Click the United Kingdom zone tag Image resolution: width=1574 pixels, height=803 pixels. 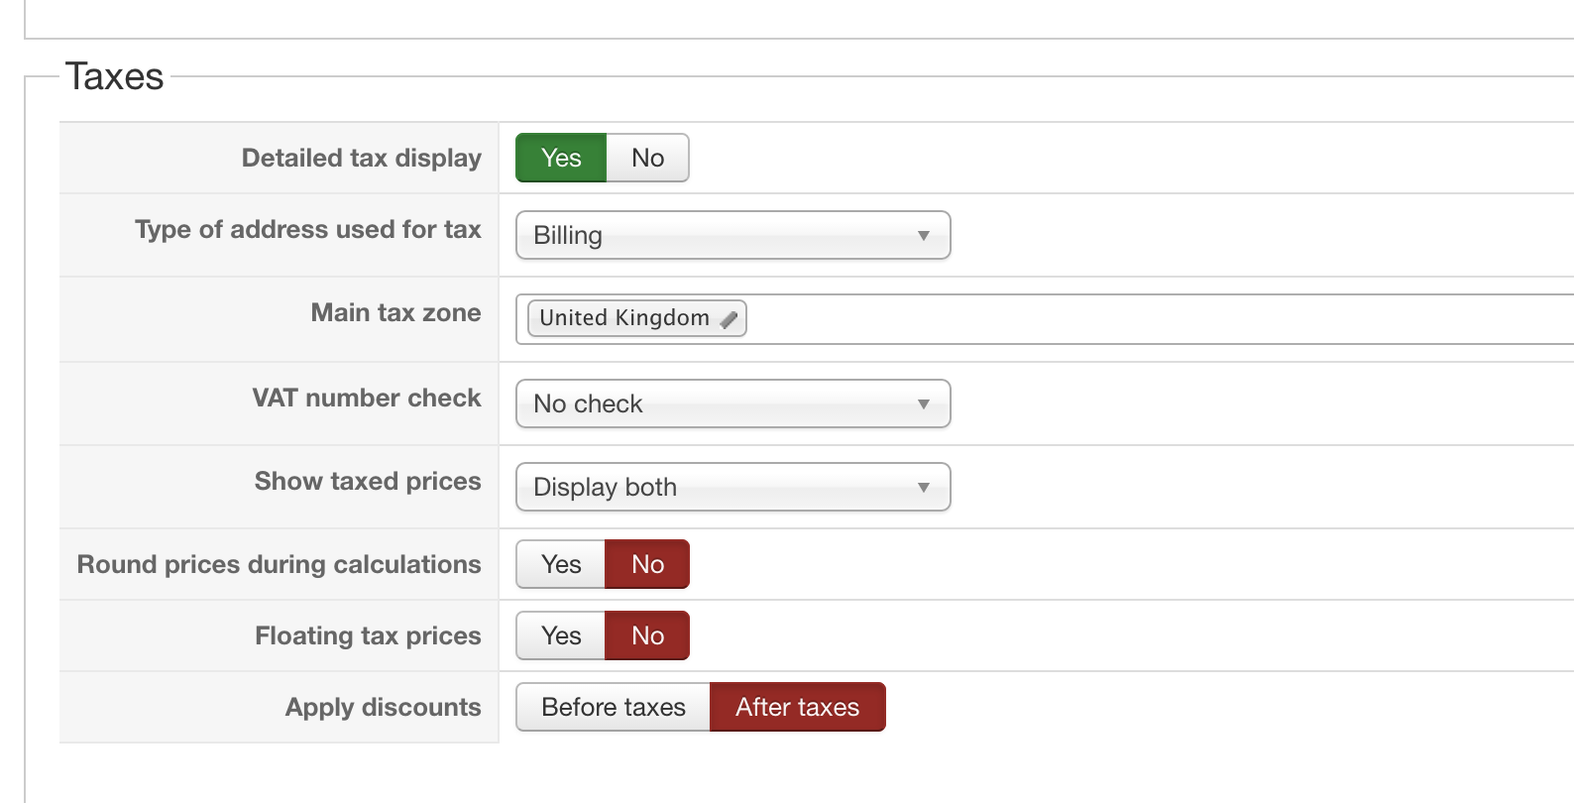(623, 318)
